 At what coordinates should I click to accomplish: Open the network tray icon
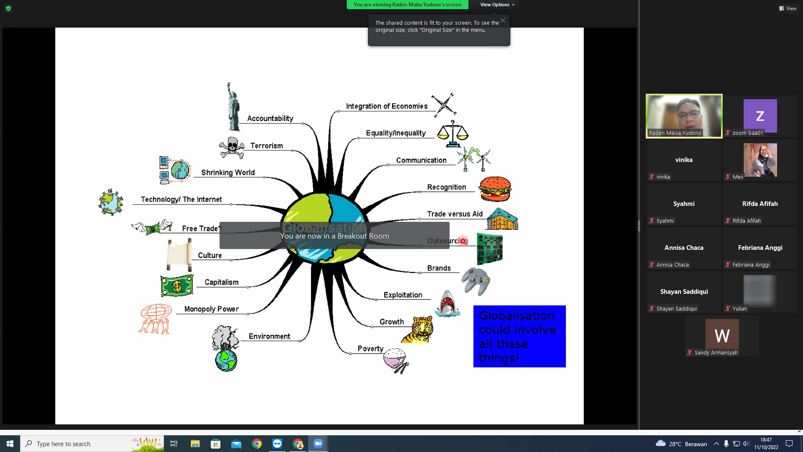point(737,444)
